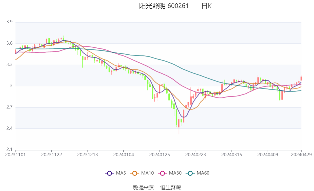Image resolution: width=314 pixels, height=191 pixels.
Task: Click the 20240315 date axis label
Action: [x=232, y=155]
